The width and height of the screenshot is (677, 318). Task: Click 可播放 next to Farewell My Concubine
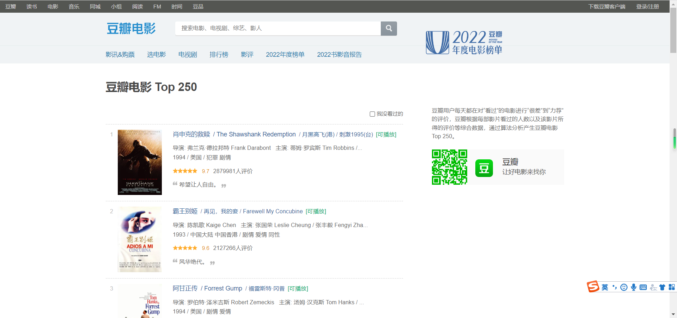coord(316,212)
